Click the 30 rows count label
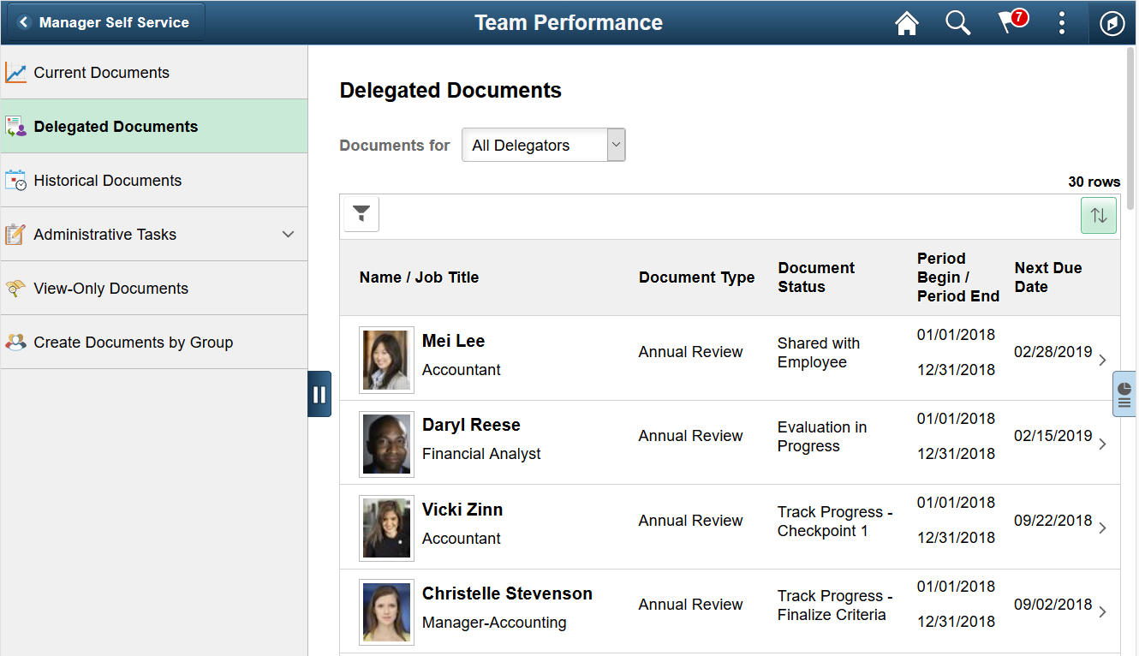The height and width of the screenshot is (656, 1139). (x=1094, y=182)
